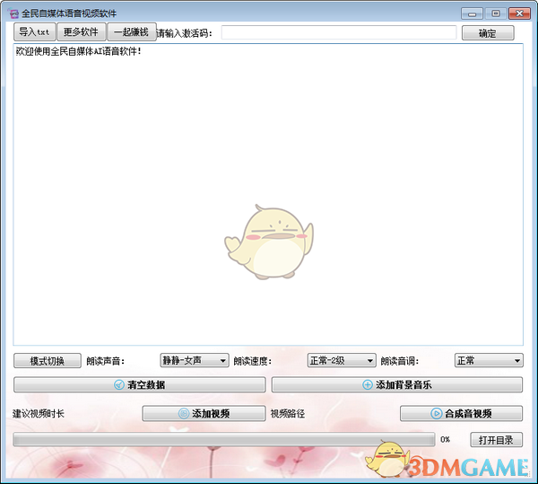This screenshot has height=484, width=538.
Task: Click the 导入txt button
Action: [x=35, y=32]
